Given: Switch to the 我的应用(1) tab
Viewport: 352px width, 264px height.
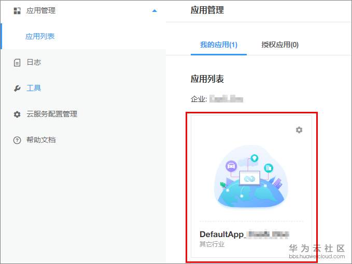Looking at the screenshot, I should (x=219, y=45).
